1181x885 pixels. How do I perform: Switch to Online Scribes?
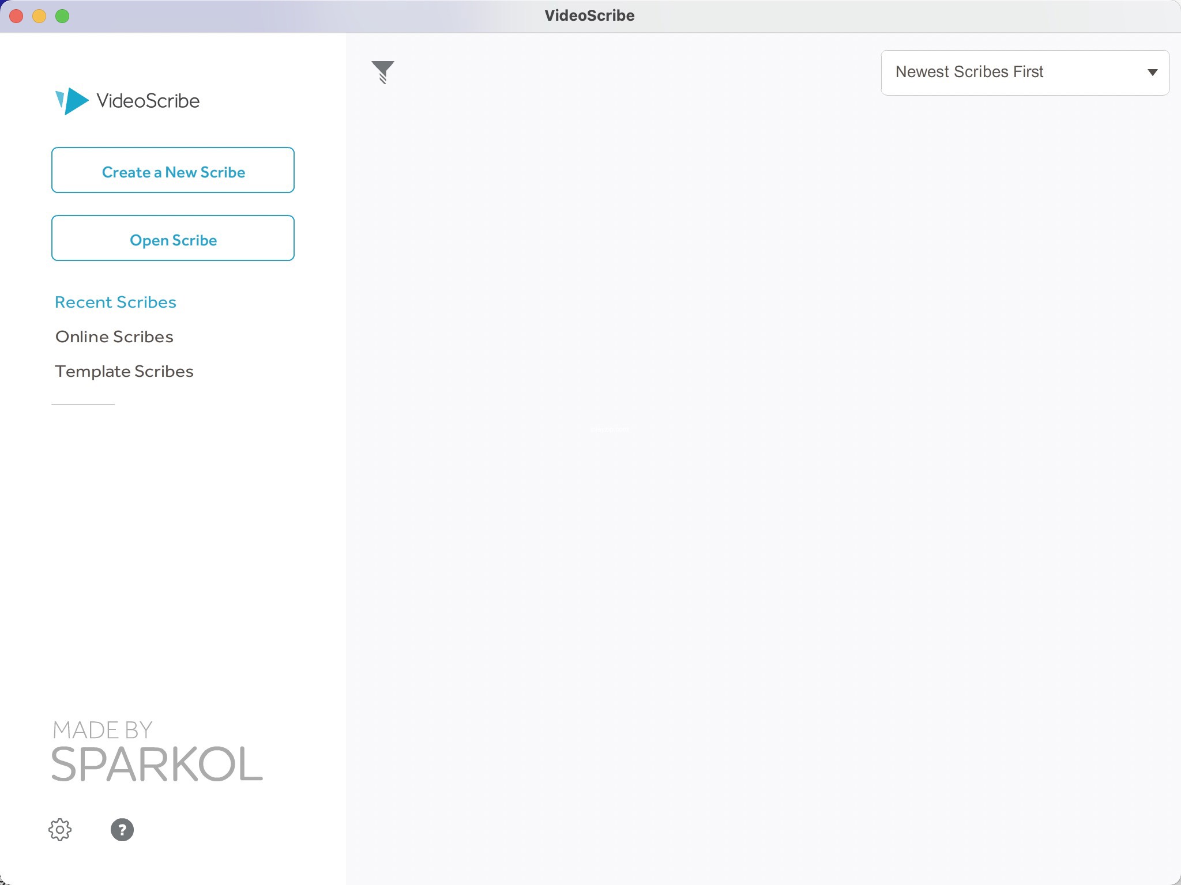click(114, 337)
